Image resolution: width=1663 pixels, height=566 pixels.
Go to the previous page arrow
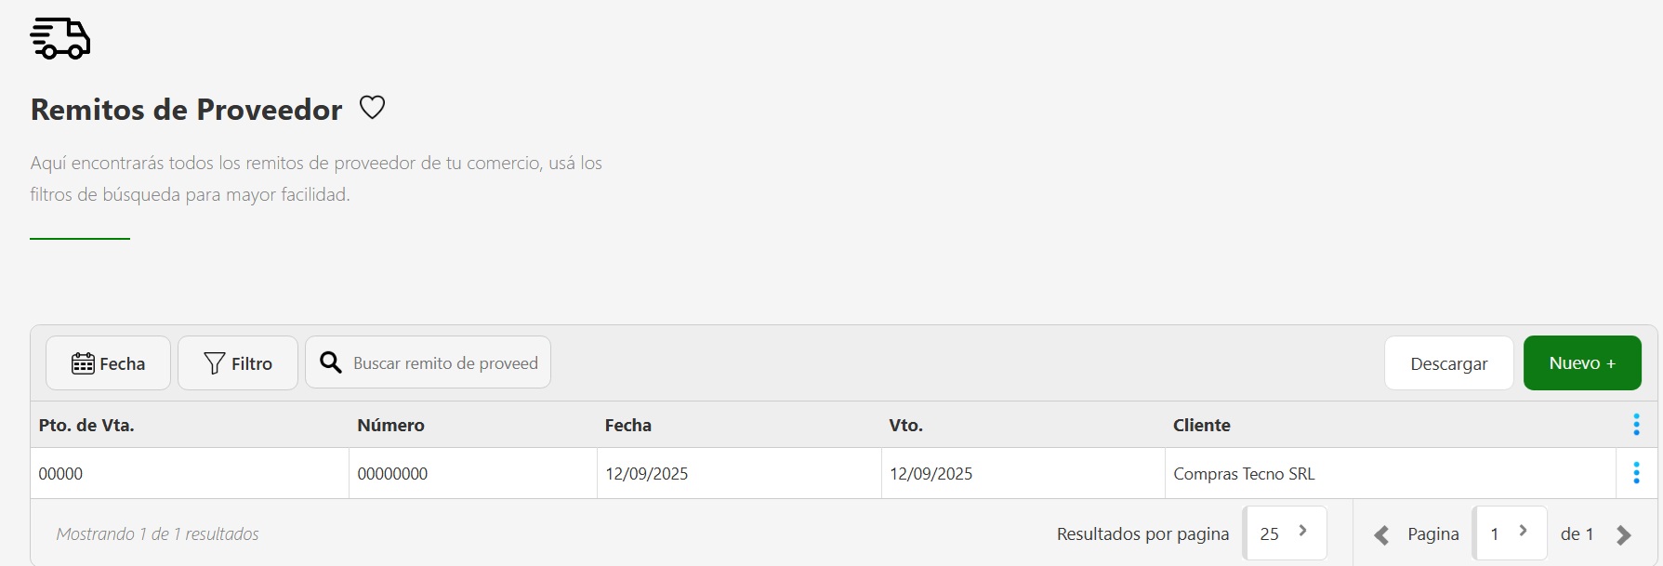(1381, 534)
